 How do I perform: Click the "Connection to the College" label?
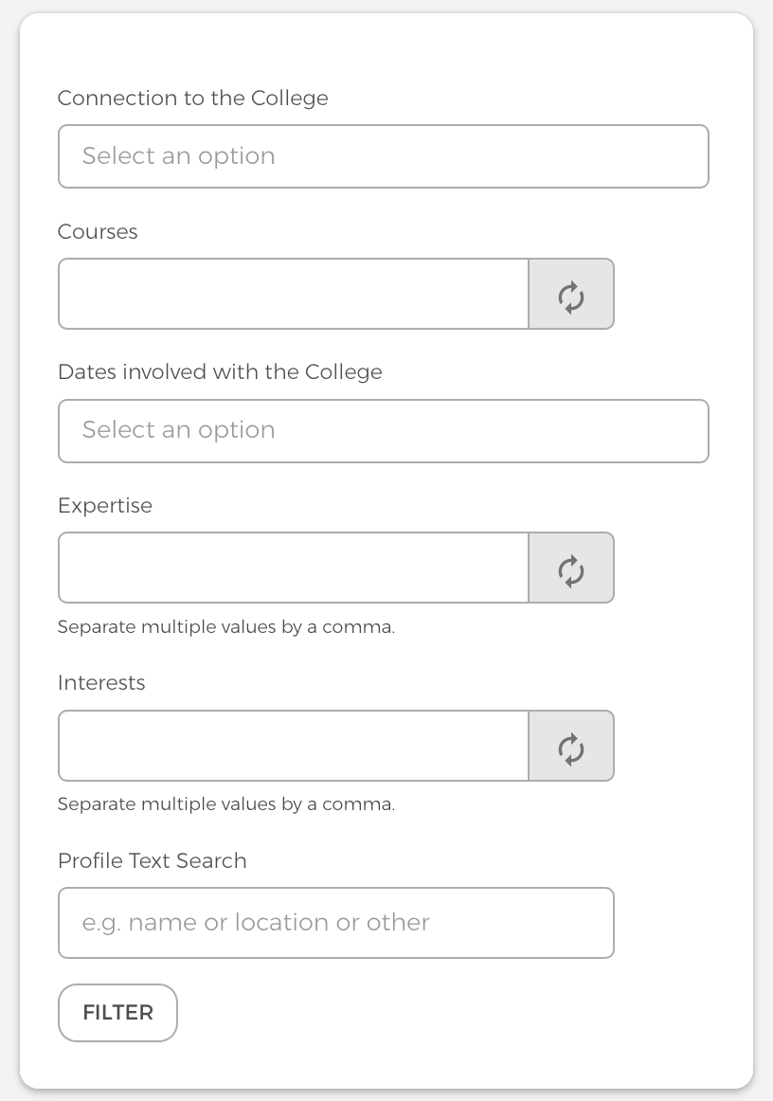[193, 99]
